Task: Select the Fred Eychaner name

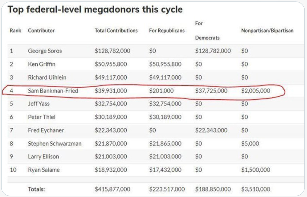Action: (x=46, y=130)
